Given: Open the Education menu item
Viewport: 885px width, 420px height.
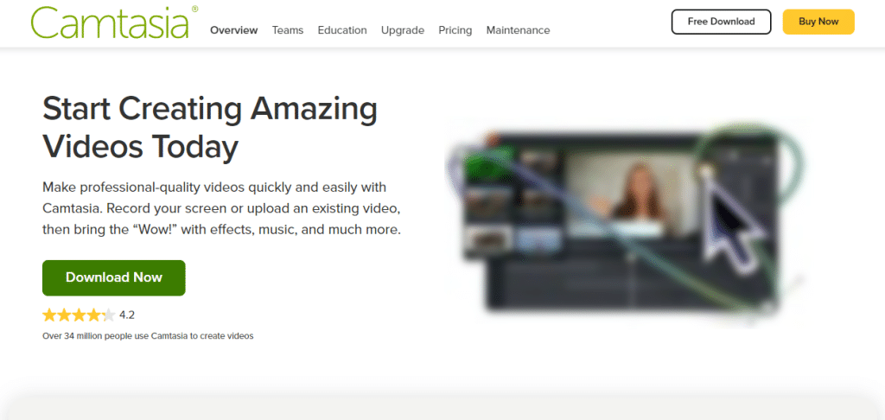Looking at the screenshot, I should click(342, 30).
